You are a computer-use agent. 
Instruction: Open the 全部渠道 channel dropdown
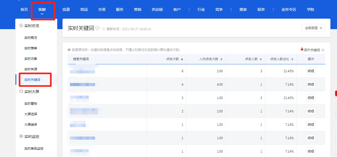pos(313,28)
